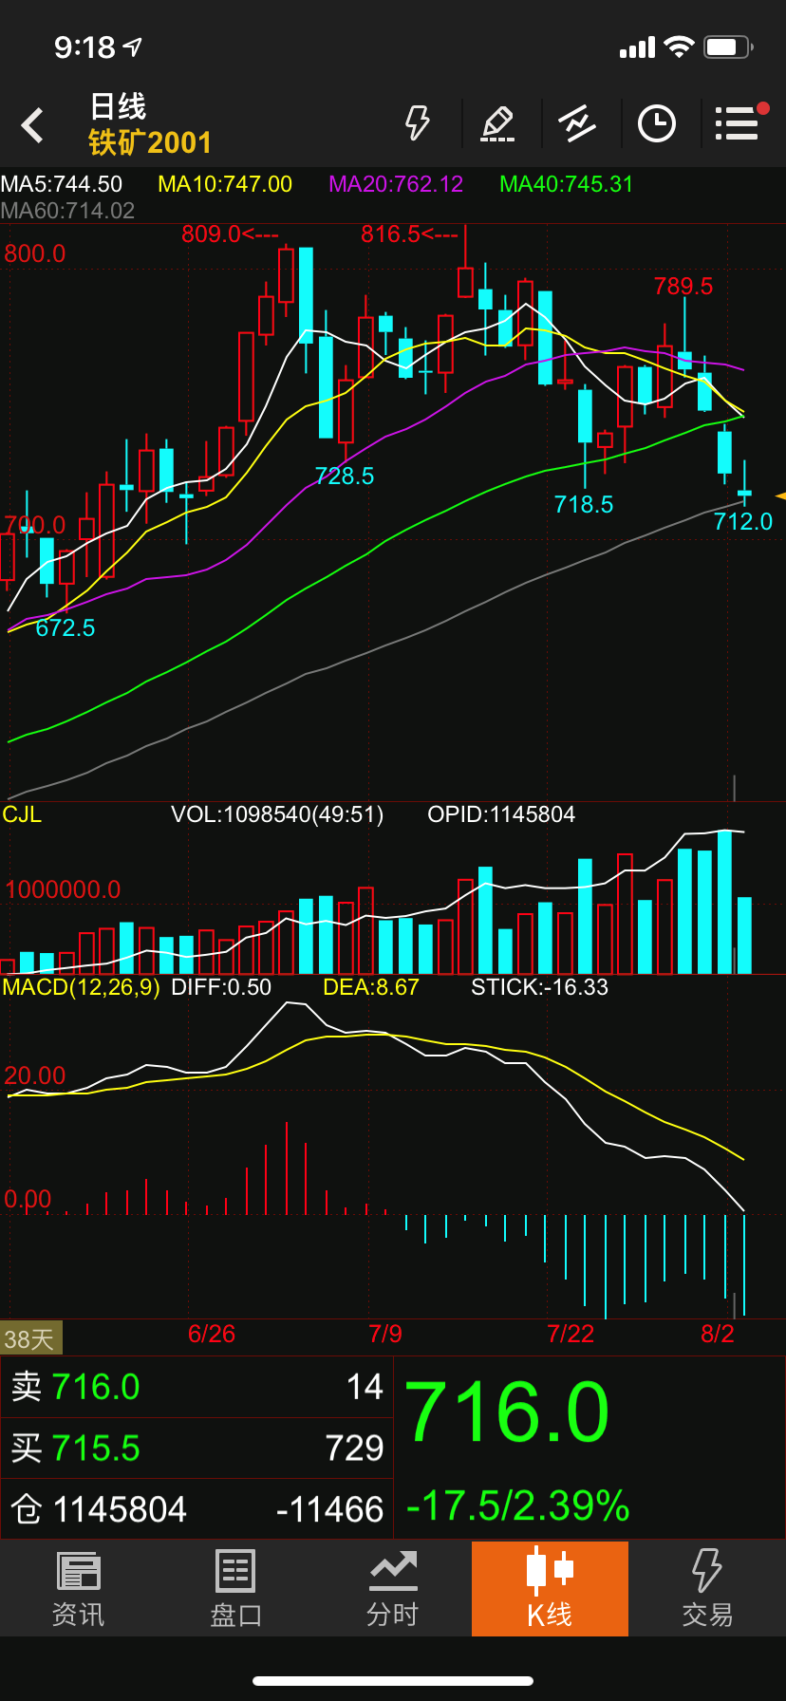Open the 交易 trade tab
The height and width of the screenshot is (1701, 786).
click(707, 1589)
